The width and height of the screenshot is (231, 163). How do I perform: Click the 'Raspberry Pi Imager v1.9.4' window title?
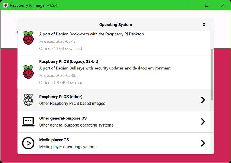[34, 5]
